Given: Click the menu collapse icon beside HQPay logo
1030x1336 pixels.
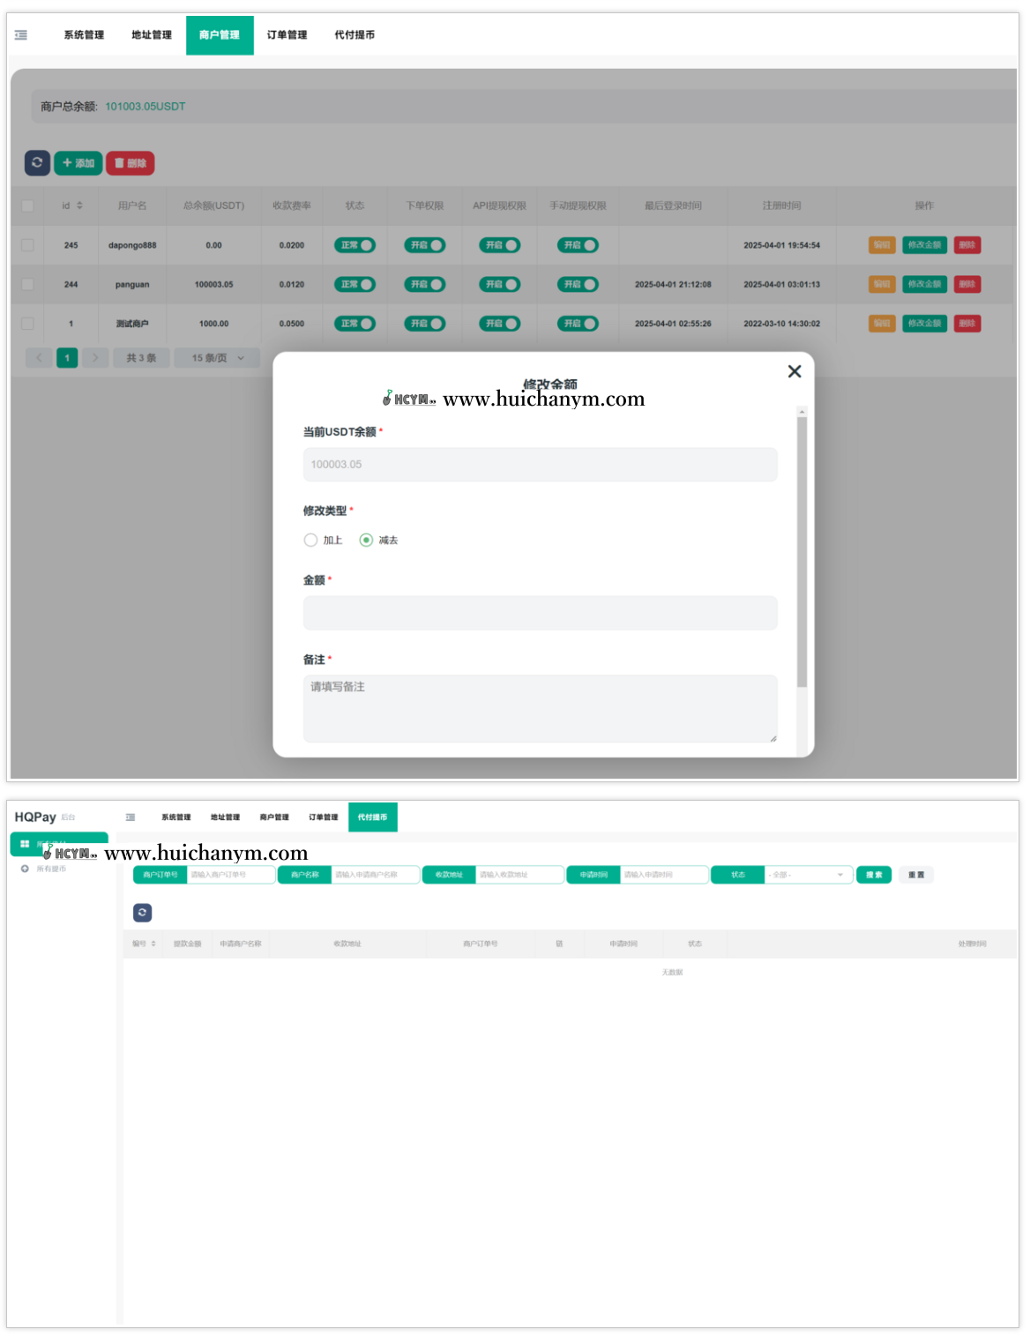Looking at the screenshot, I should click(x=131, y=817).
